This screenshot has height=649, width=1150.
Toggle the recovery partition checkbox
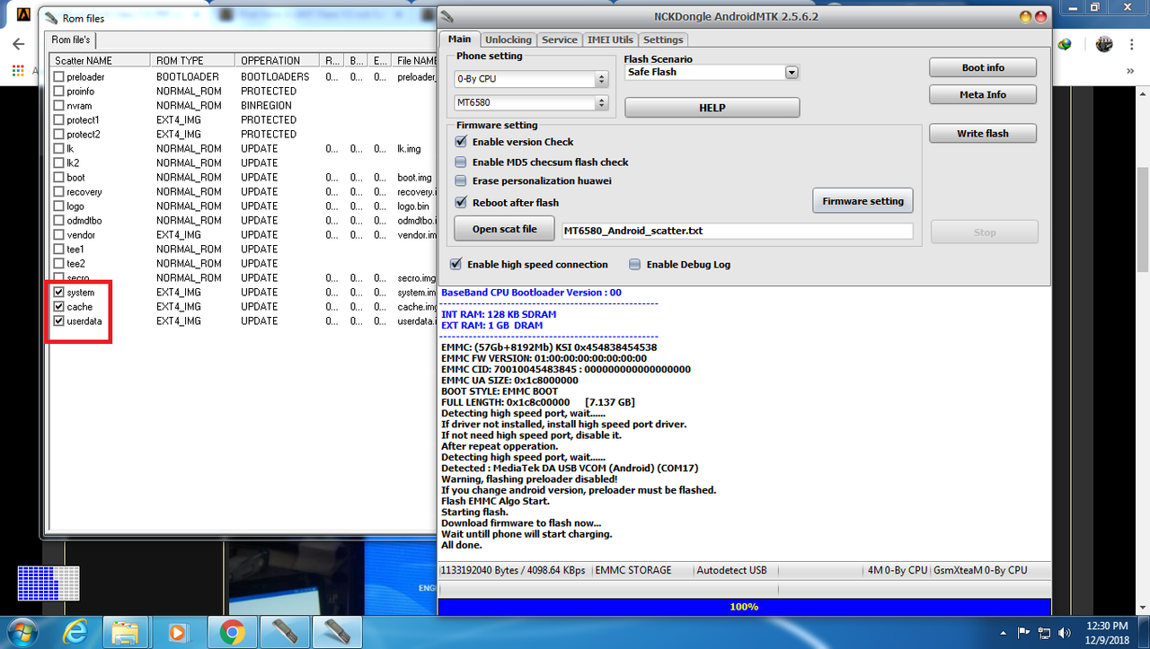point(59,192)
